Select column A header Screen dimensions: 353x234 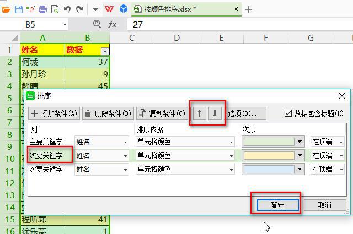42,38
